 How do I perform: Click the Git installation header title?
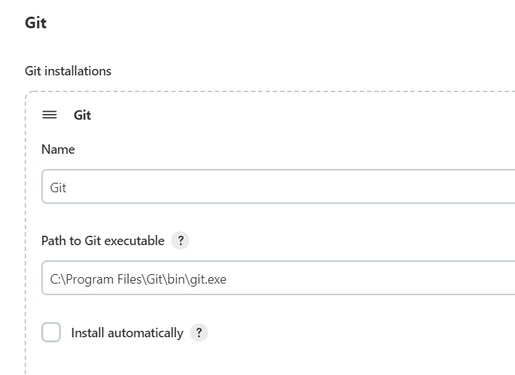tap(83, 115)
